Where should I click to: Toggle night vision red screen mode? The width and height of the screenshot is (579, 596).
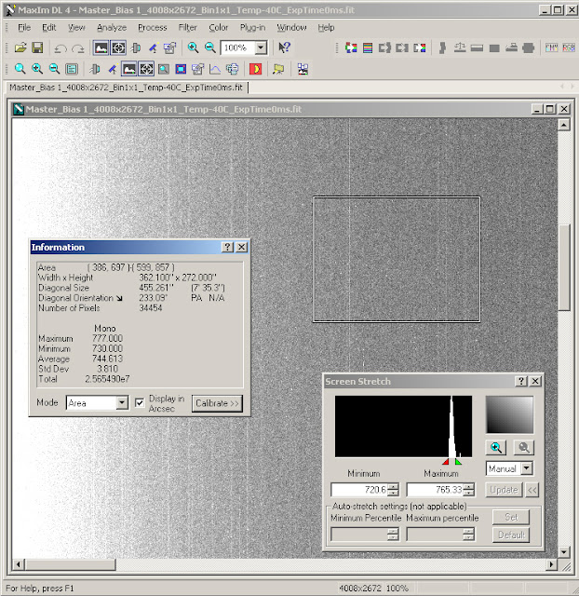coord(255,69)
